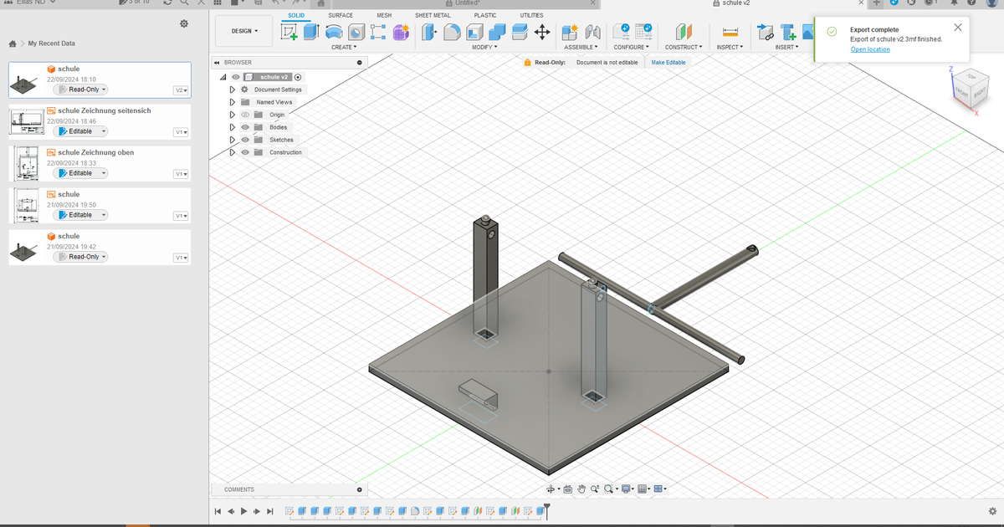The width and height of the screenshot is (1004, 527).
Task: Click the timeline playback scrubber
Action: [x=548, y=510]
